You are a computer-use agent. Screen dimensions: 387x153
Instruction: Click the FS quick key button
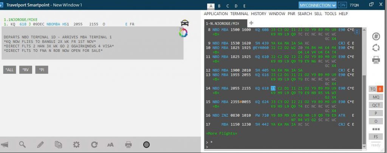point(376,136)
